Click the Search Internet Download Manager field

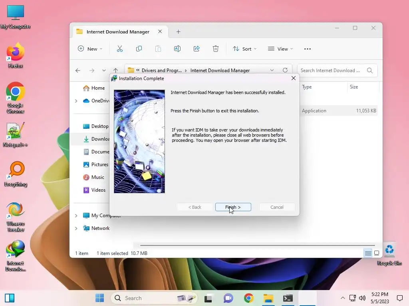337,71
